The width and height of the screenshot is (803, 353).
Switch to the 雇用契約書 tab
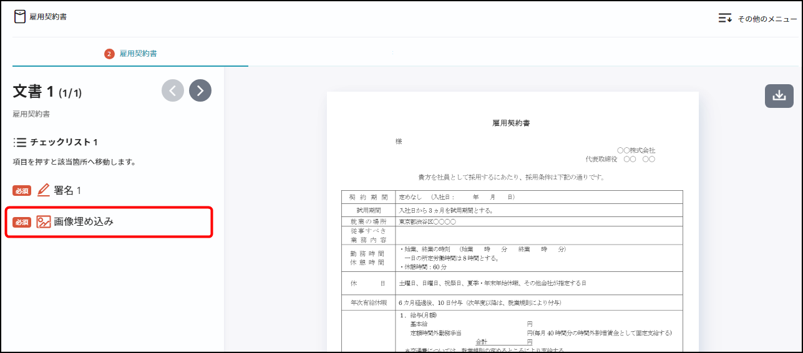pyautogui.click(x=138, y=54)
